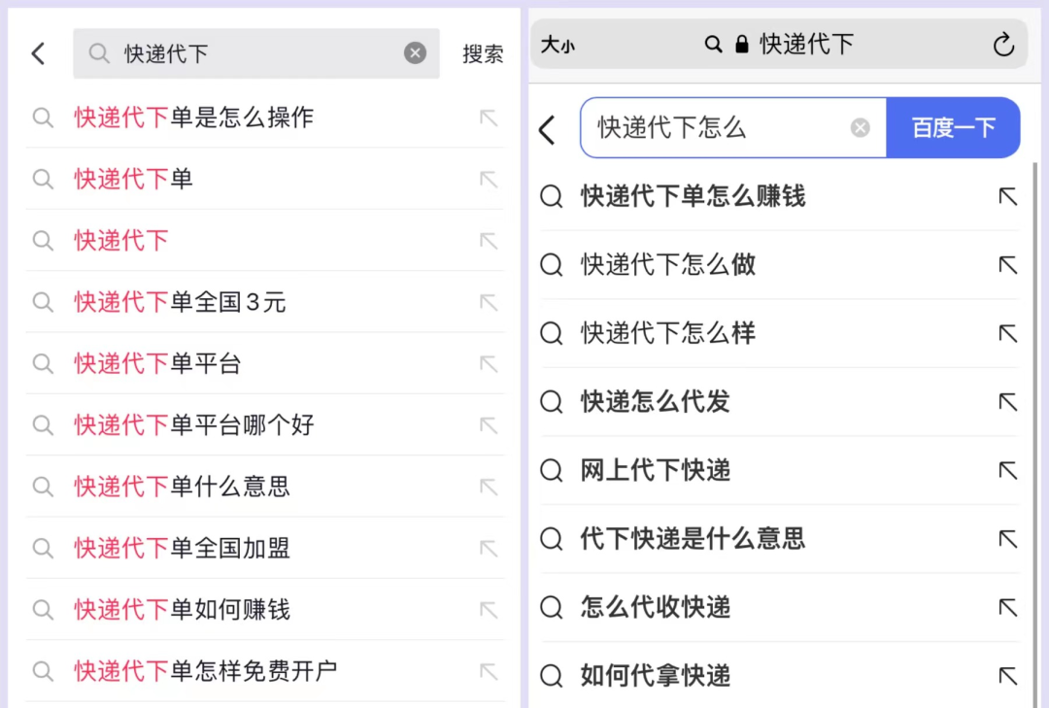Tap the 搜索 button
This screenshot has height=708, width=1049.
tap(483, 53)
